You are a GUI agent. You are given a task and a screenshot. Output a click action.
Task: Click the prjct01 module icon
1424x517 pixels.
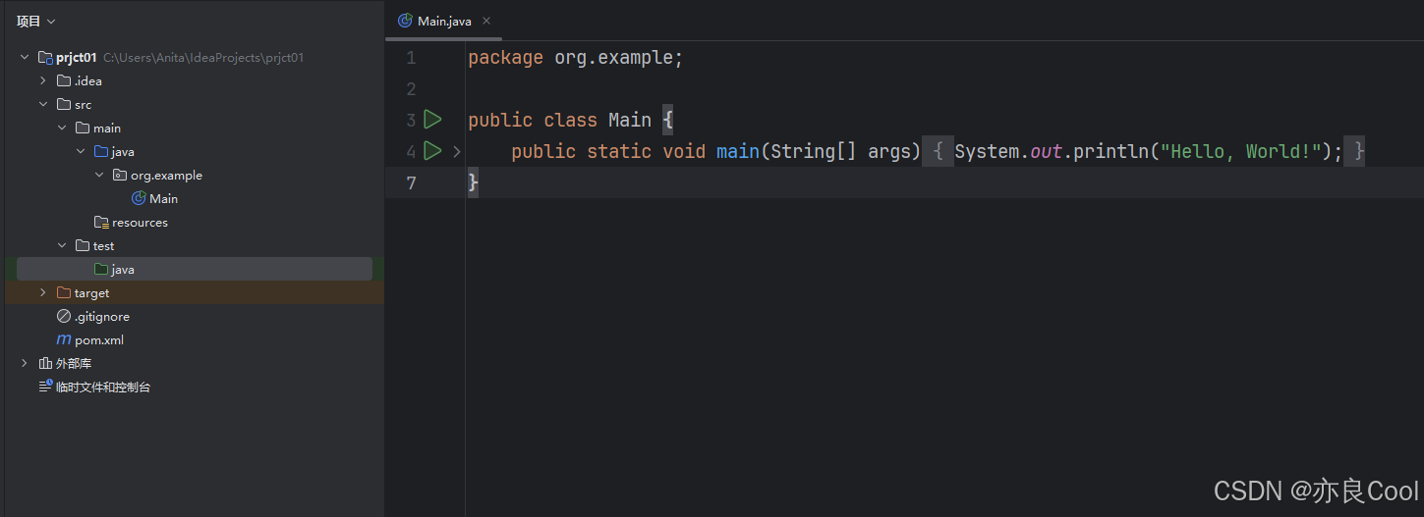[45, 58]
